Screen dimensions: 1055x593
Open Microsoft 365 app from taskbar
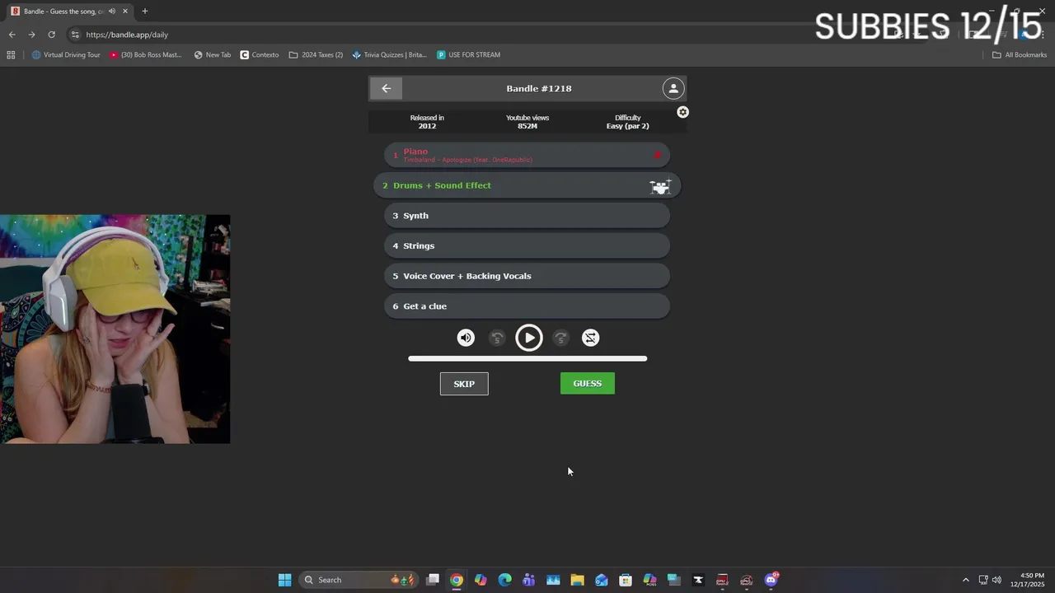pos(649,580)
